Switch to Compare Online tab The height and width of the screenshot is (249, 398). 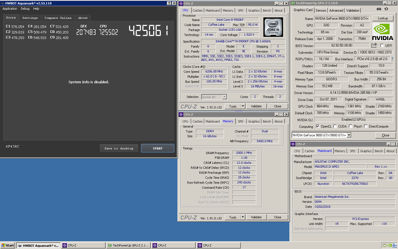click(x=58, y=18)
